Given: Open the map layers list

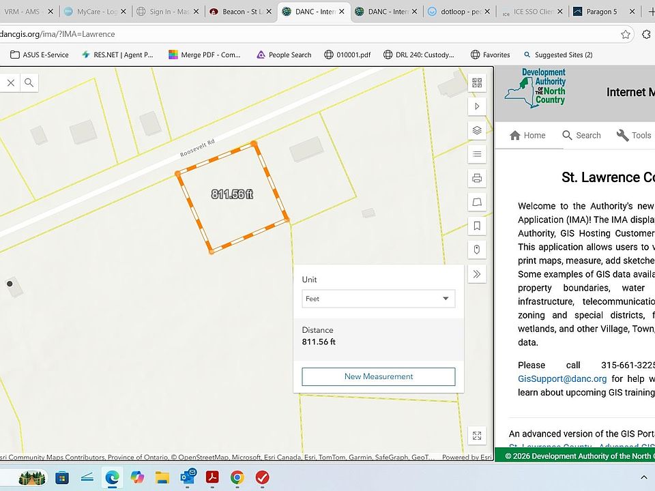Looking at the screenshot, I should 477,130.
